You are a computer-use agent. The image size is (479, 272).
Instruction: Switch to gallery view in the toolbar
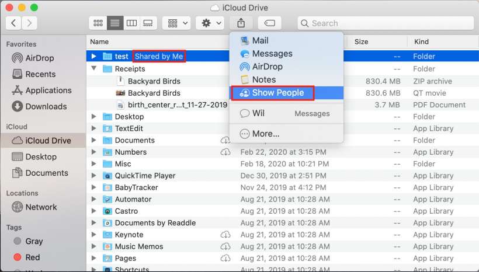tap(148, 23)
